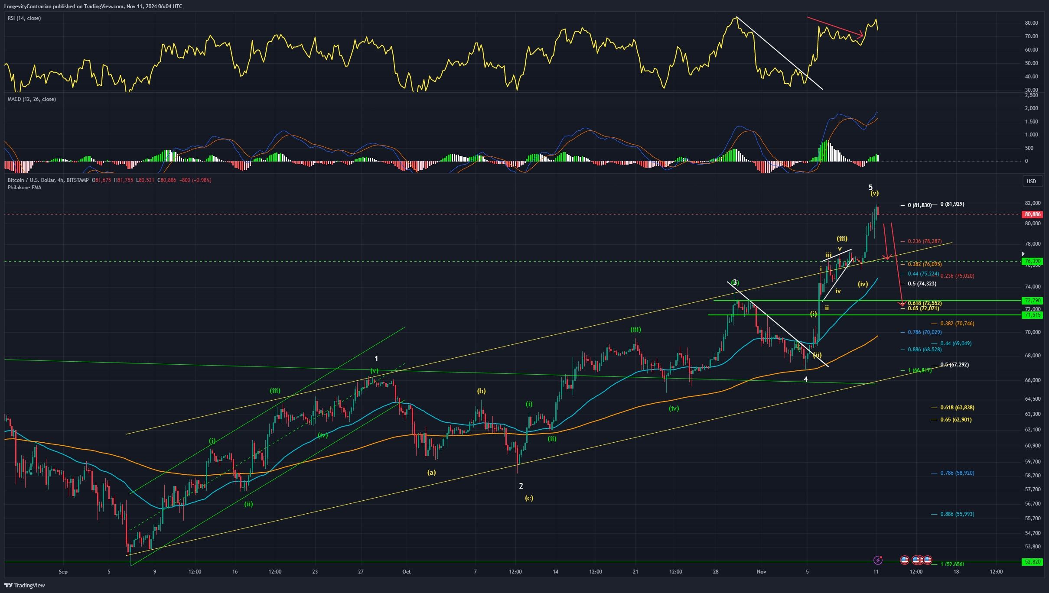Click the small white arrow on price scale
1049x593 pixels.
click(x=1023, y=254)
